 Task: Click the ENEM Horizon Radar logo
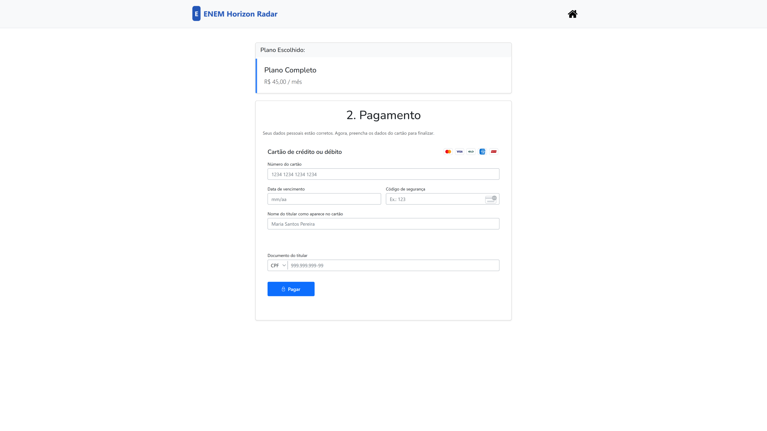[235, 14]
